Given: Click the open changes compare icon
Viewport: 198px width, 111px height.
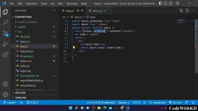Looking at the screenshot, I should pyautogui.click(x=181, y=10).
